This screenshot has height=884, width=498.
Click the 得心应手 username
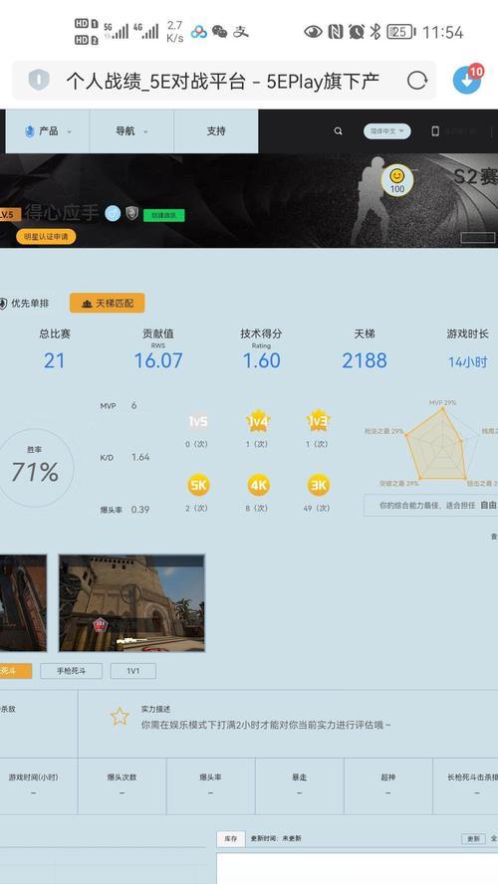[x=62, y=213]
